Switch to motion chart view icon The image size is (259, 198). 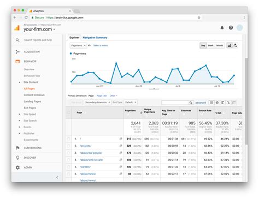(235, 45)
